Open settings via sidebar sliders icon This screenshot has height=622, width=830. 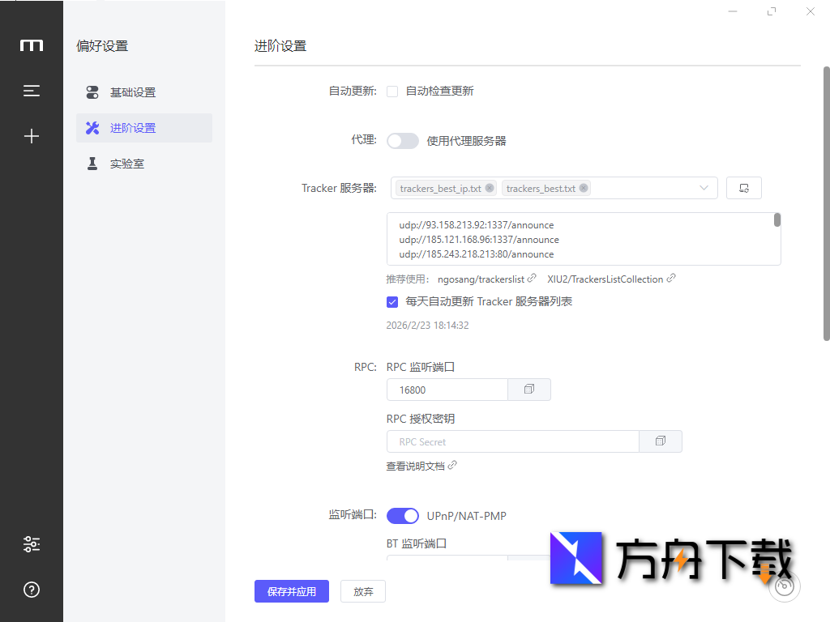[x=31, y=544]
